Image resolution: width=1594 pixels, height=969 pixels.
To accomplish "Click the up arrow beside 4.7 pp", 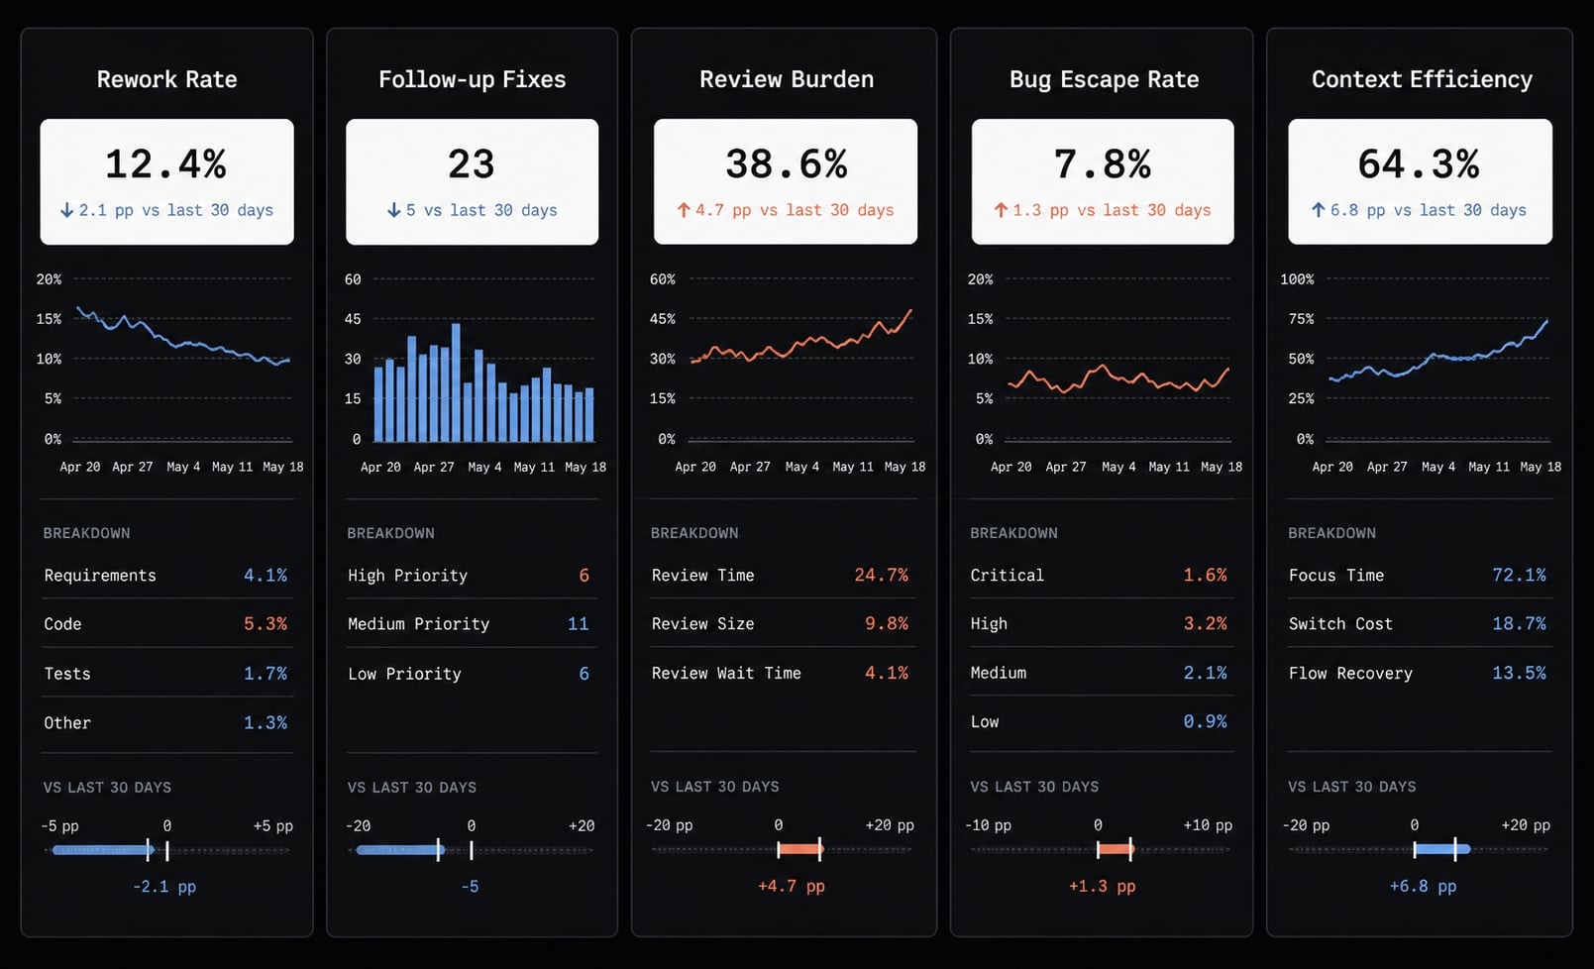I will pos(683,210).
